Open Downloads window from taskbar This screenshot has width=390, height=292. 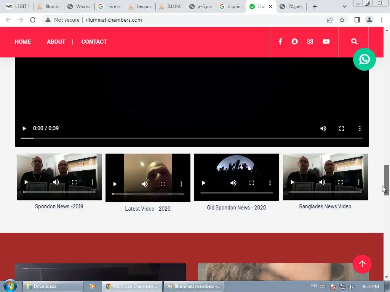(x=53, y=286)
